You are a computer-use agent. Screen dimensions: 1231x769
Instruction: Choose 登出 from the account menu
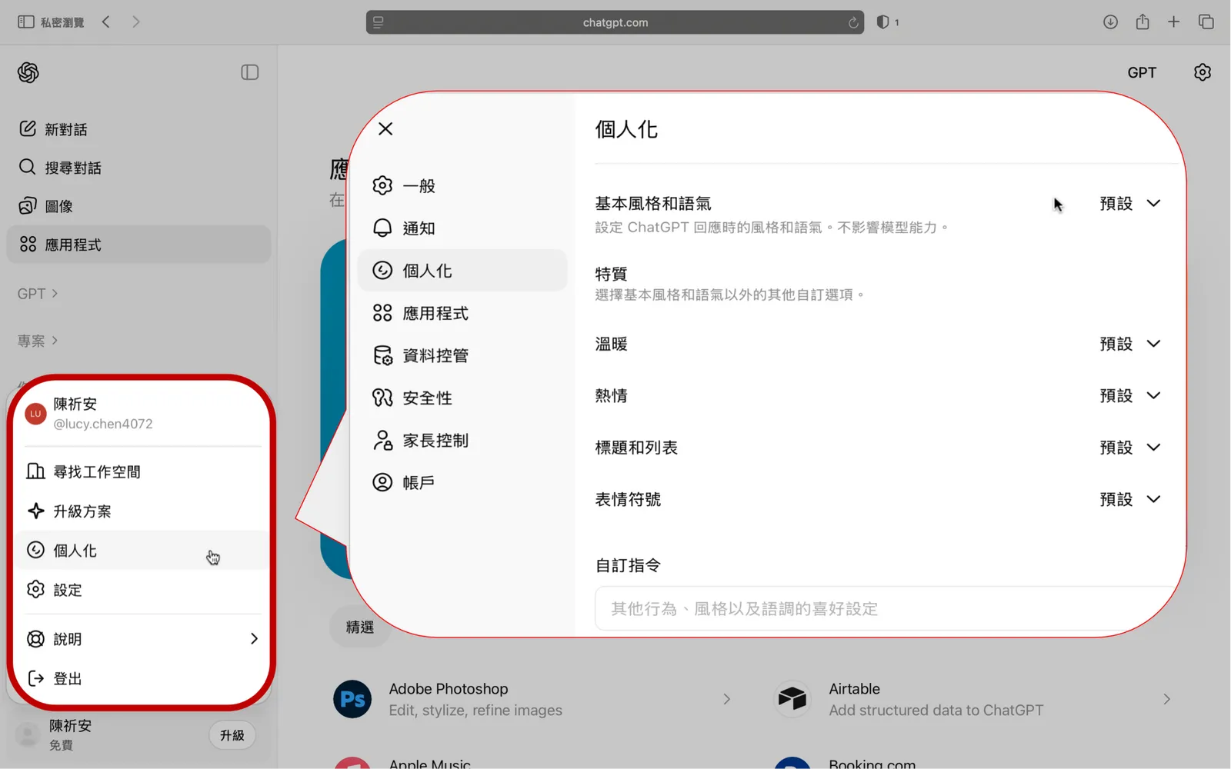(66, 677)
